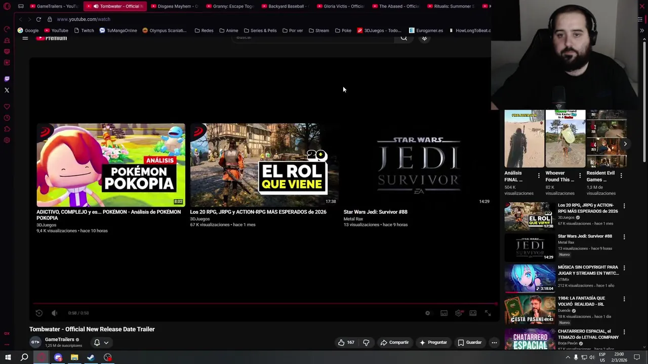
Task: Switch to theater mode in player
Action: [x=473, y=313]
